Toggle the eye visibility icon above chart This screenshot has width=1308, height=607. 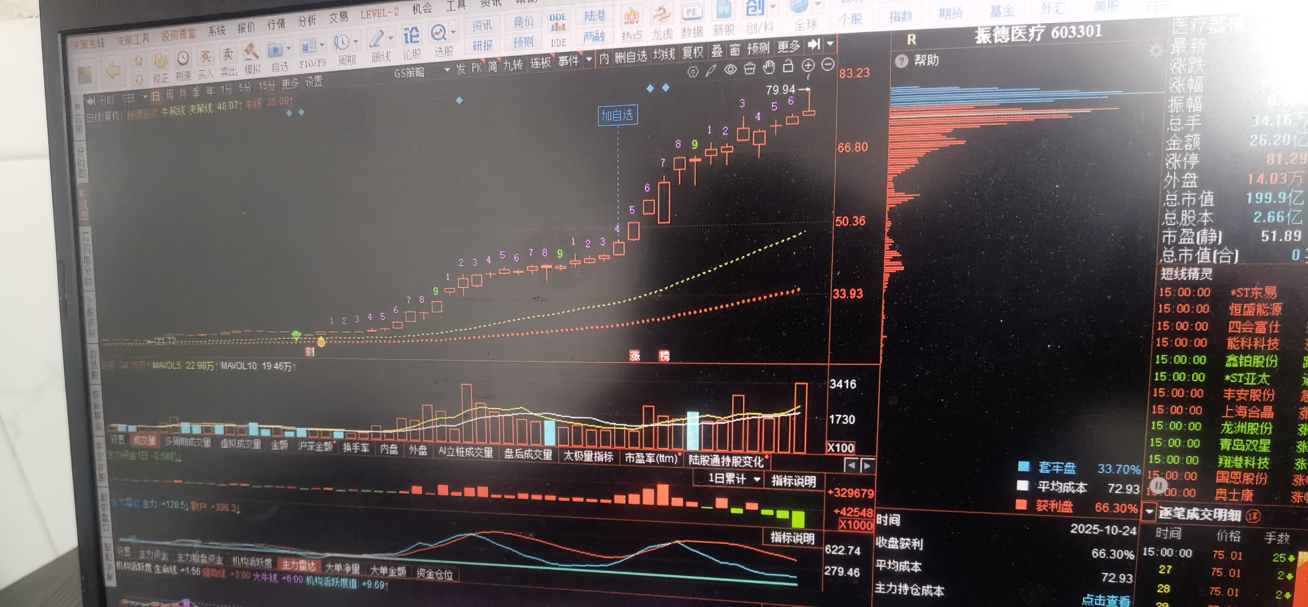coord(730,70)
